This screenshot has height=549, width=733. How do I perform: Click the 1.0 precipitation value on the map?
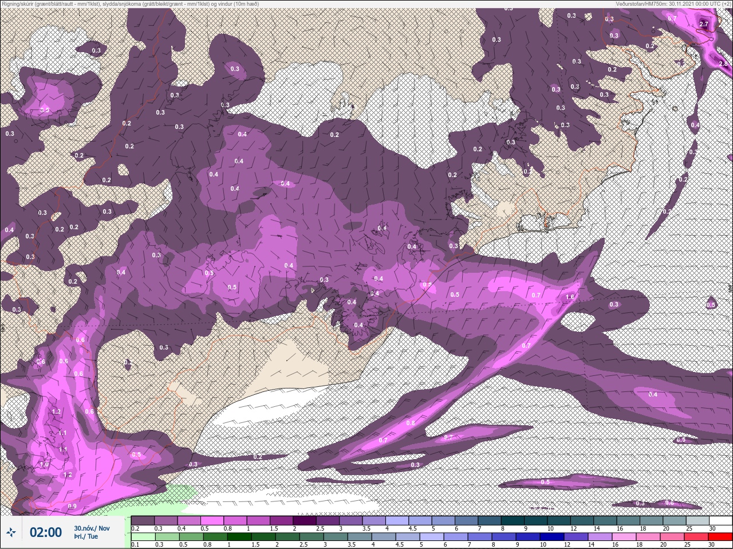coord(45,465)
